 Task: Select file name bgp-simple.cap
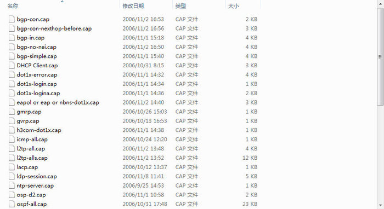click(x=37, y=56)
